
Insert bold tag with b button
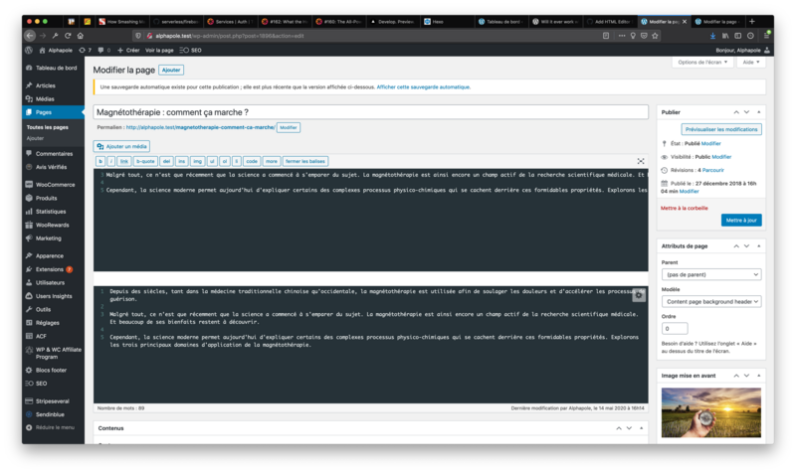100,161
